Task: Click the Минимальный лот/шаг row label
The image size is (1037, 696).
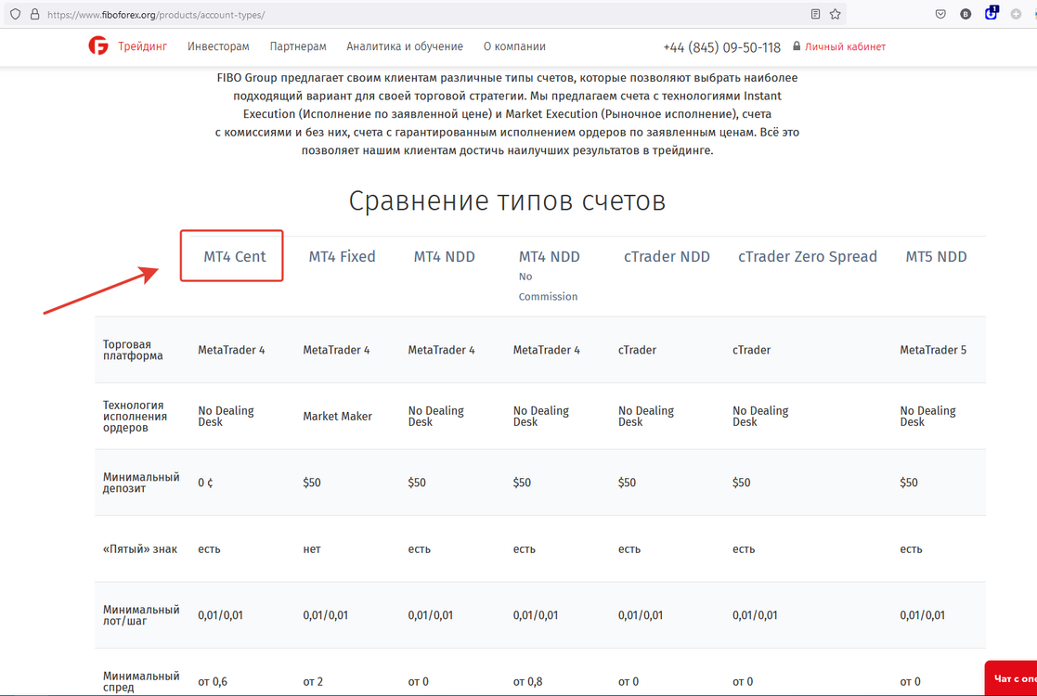Action: [141, 614]
